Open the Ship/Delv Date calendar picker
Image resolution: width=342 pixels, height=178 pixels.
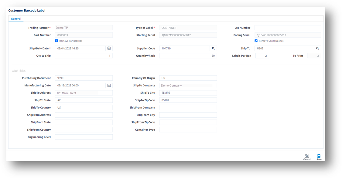click(109, 48)
